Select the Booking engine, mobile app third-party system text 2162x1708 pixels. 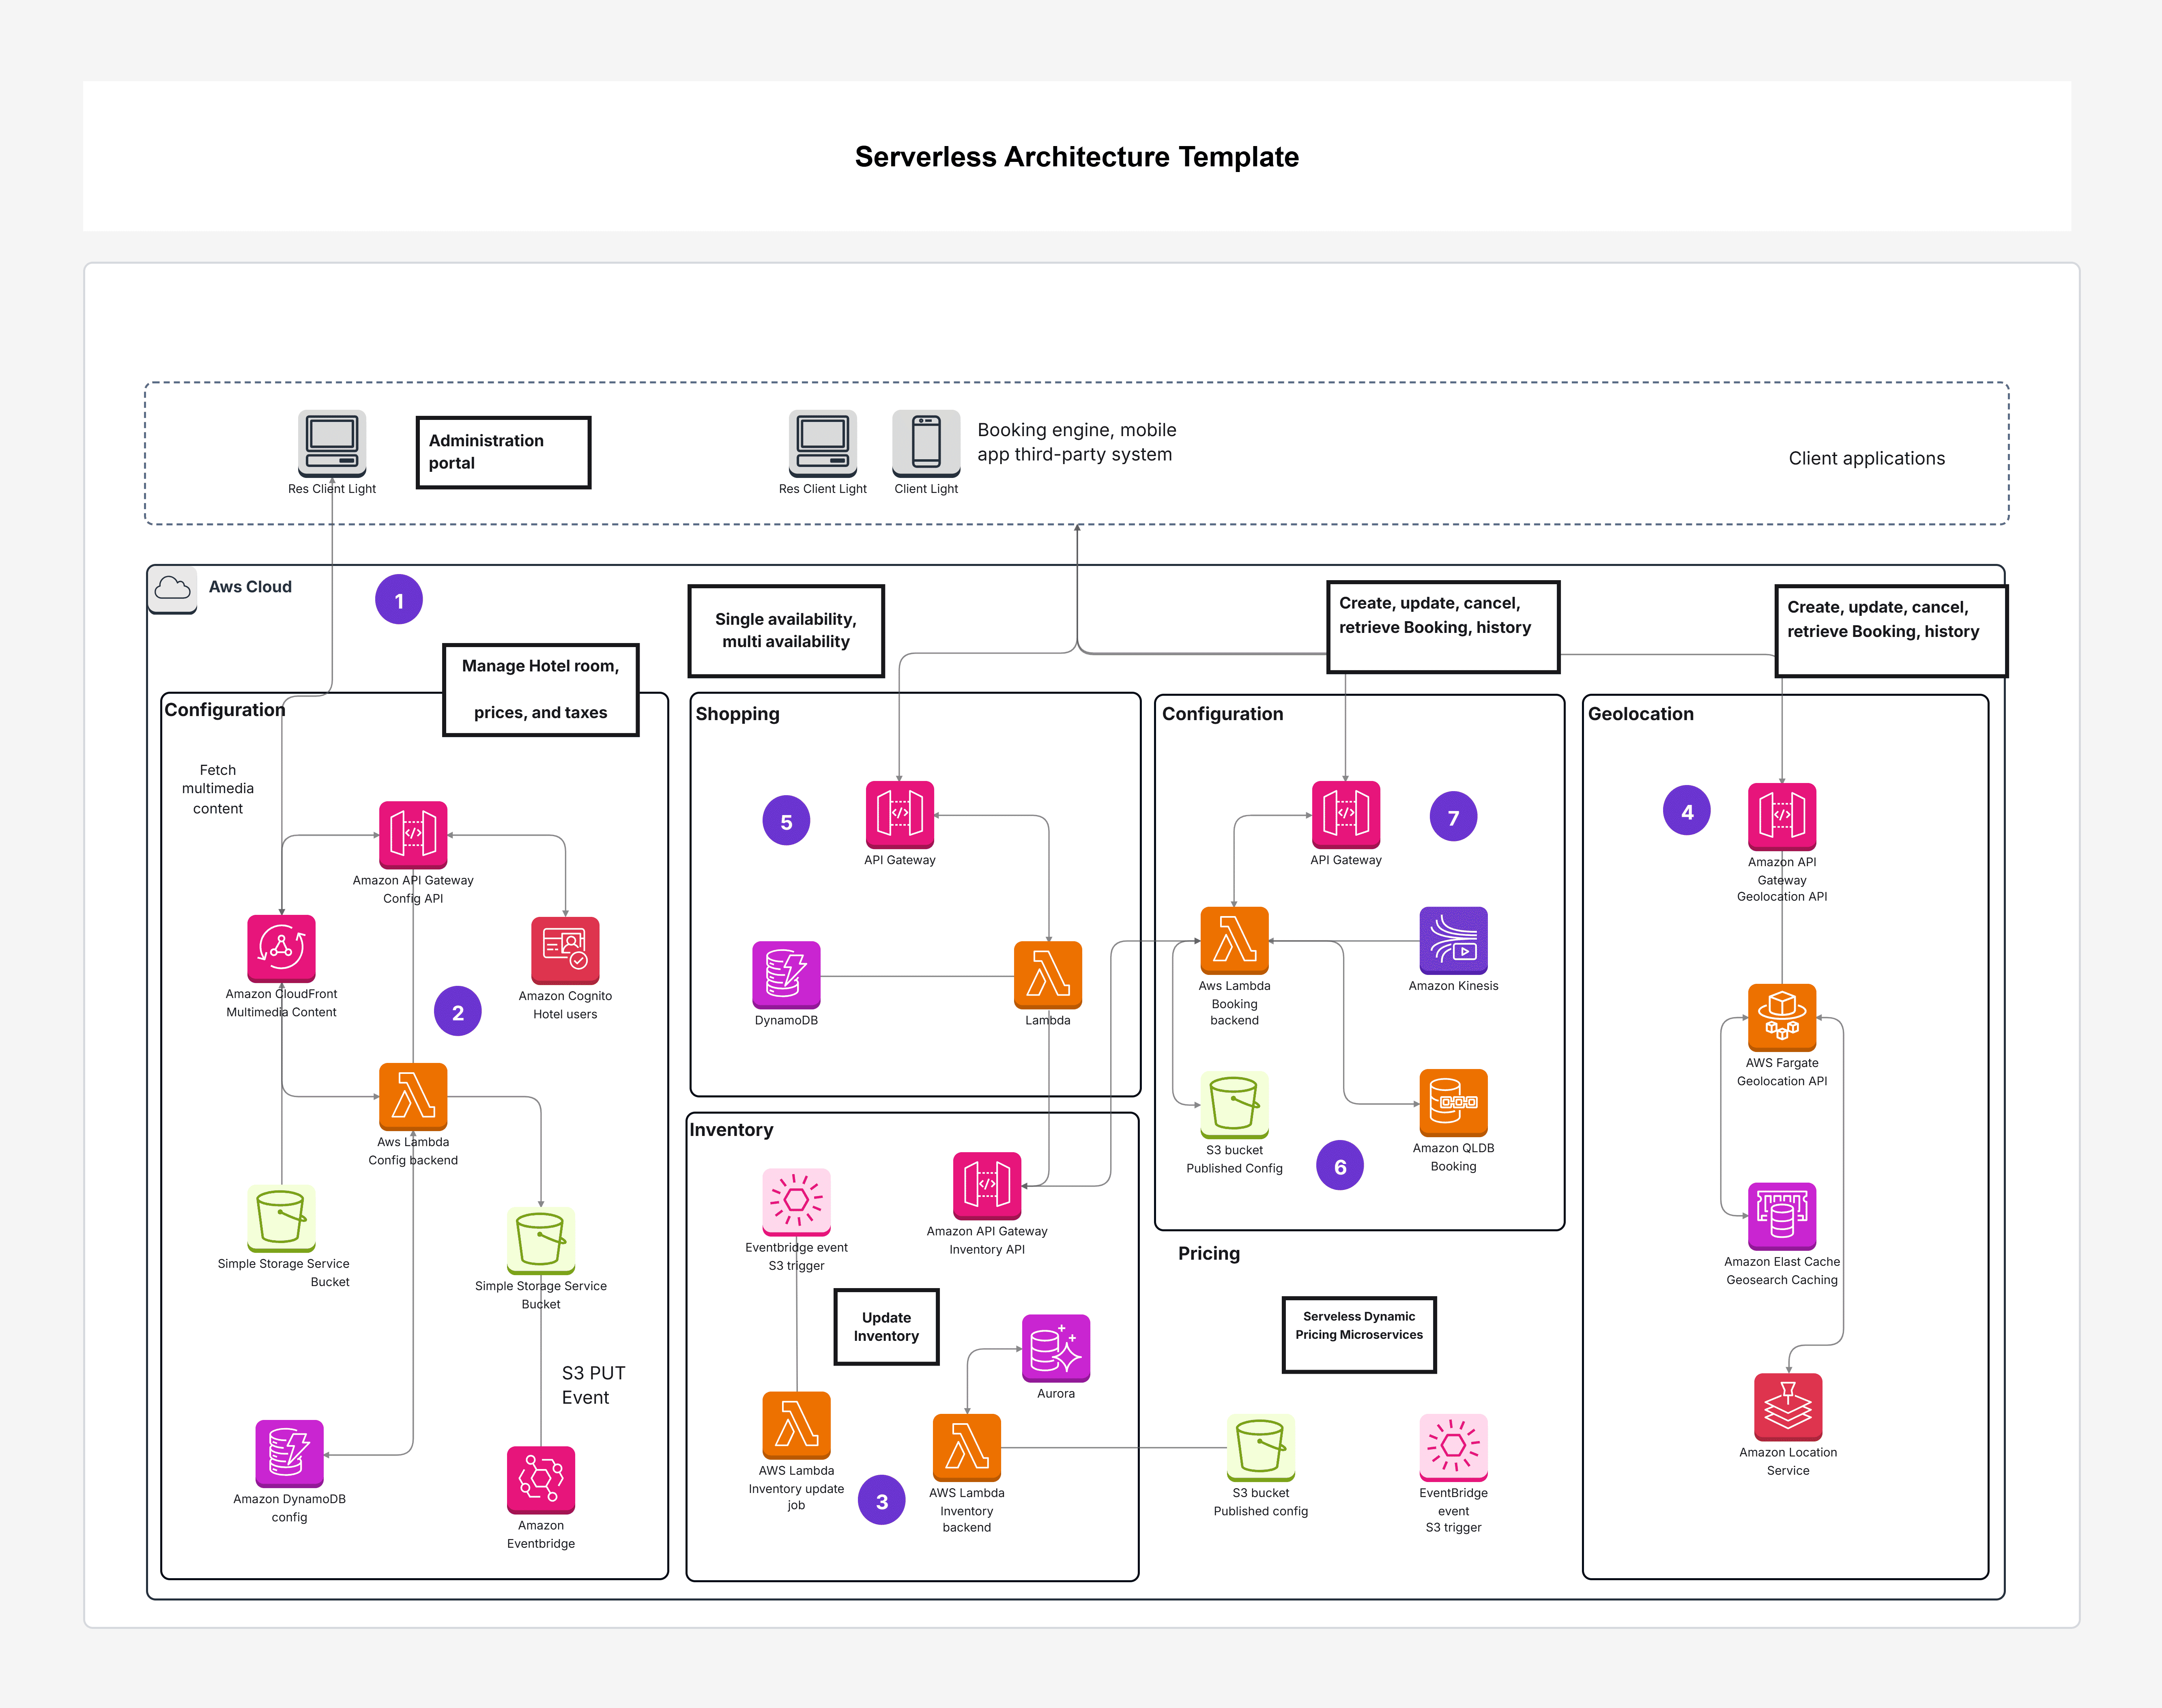(1077, 442)
